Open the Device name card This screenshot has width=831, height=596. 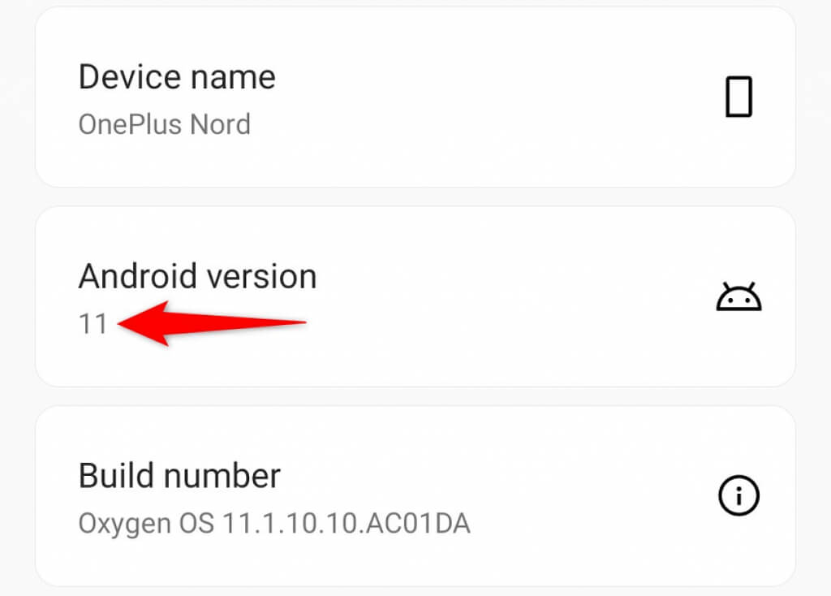coord(415,97)
